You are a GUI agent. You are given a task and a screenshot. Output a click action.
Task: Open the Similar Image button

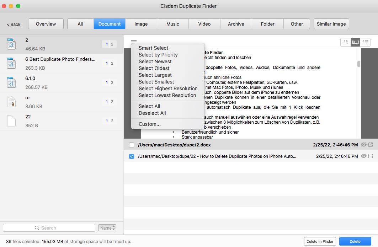(331, 24)
